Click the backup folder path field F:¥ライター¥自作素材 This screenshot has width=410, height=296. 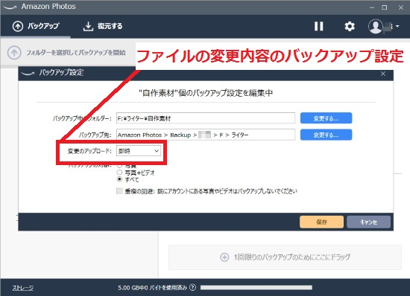point(206,118)
